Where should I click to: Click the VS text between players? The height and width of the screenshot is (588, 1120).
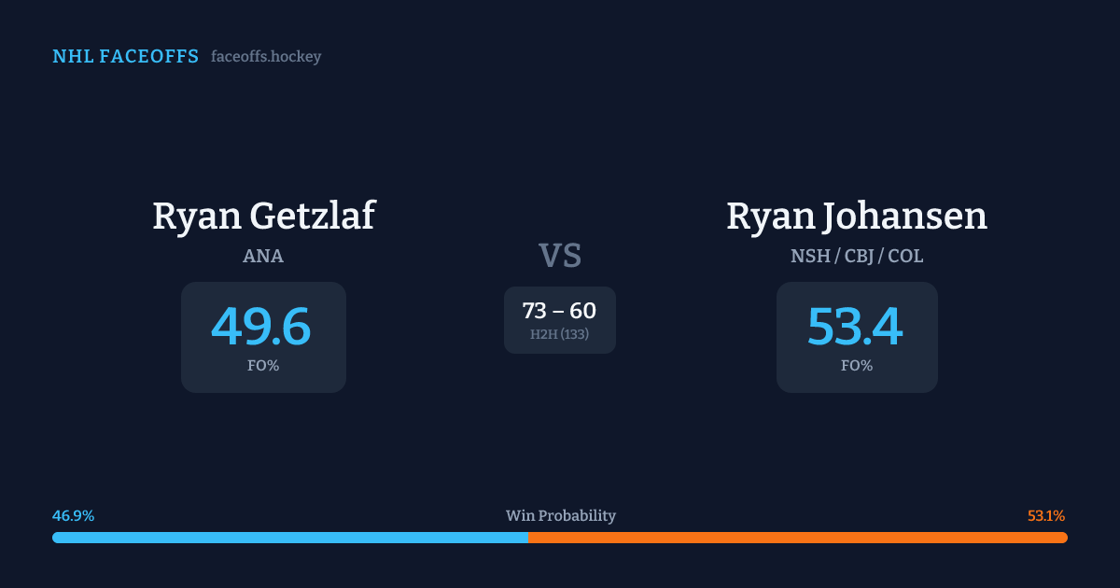[560, 256]
